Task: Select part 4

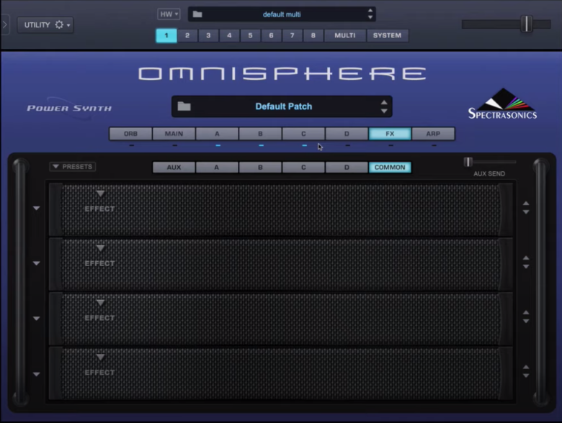Action: pos(229,35)
